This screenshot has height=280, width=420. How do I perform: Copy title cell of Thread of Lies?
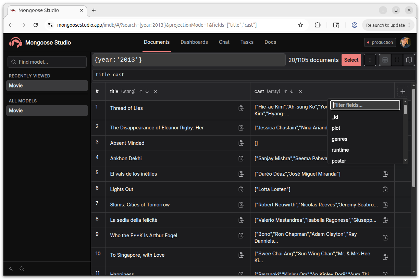(x=241, y=108)
